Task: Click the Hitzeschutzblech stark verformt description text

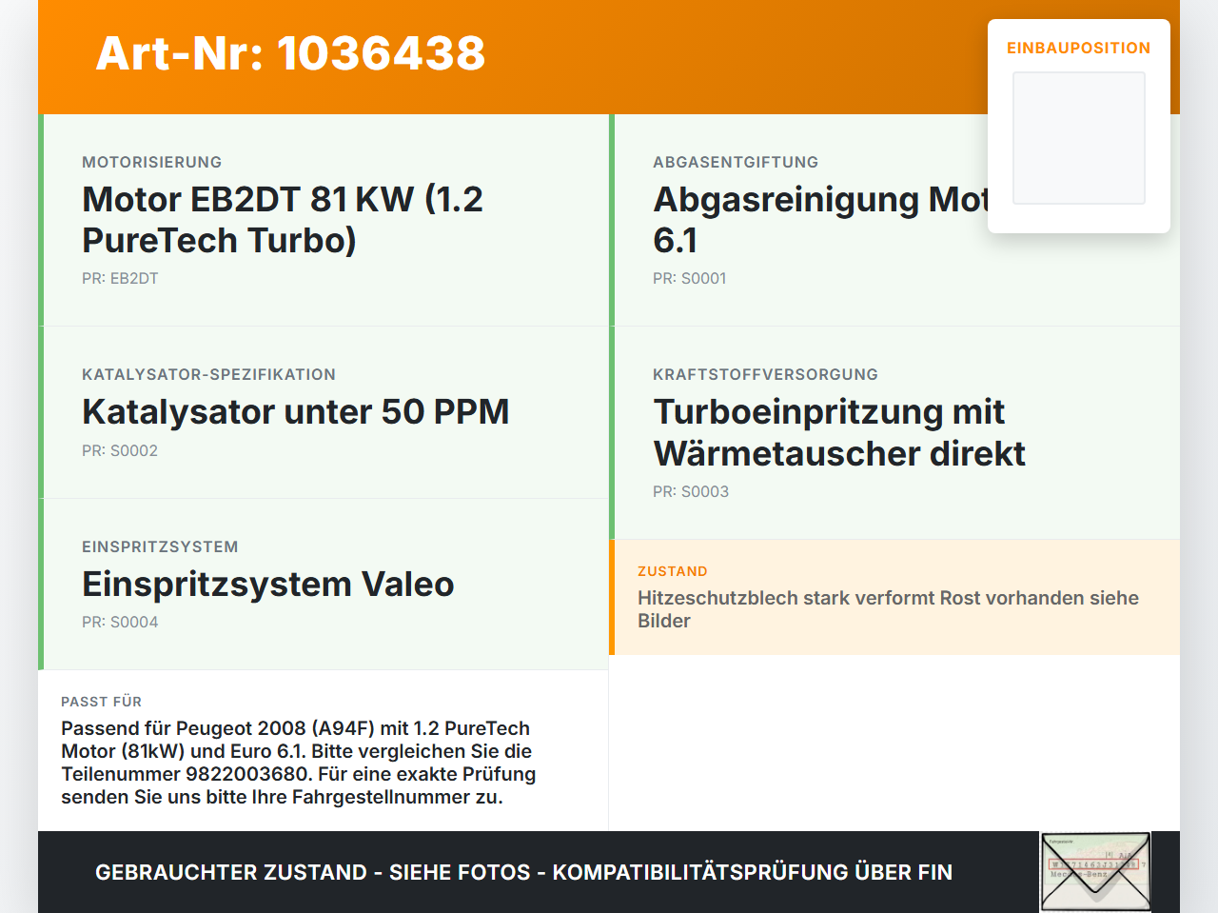Action: (888, 609)
